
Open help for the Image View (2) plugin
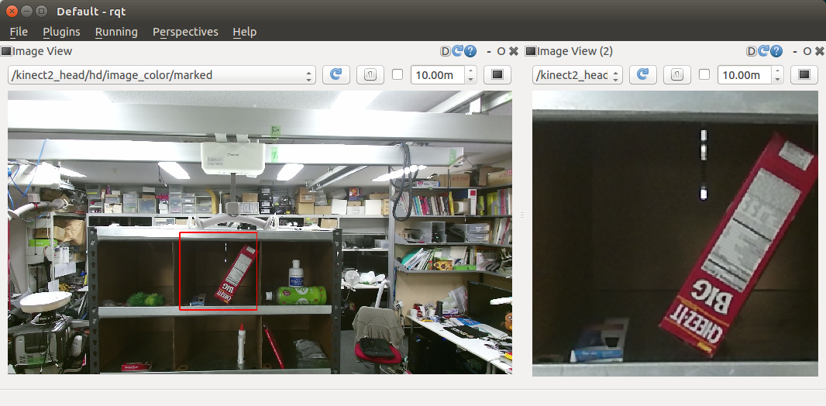776,51
